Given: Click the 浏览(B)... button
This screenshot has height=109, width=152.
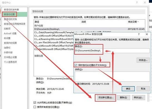Looking at the screenshot, I should tap(143, 60).
